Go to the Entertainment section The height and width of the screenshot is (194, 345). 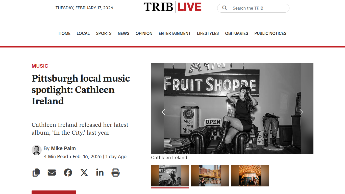tap(175, 33)
